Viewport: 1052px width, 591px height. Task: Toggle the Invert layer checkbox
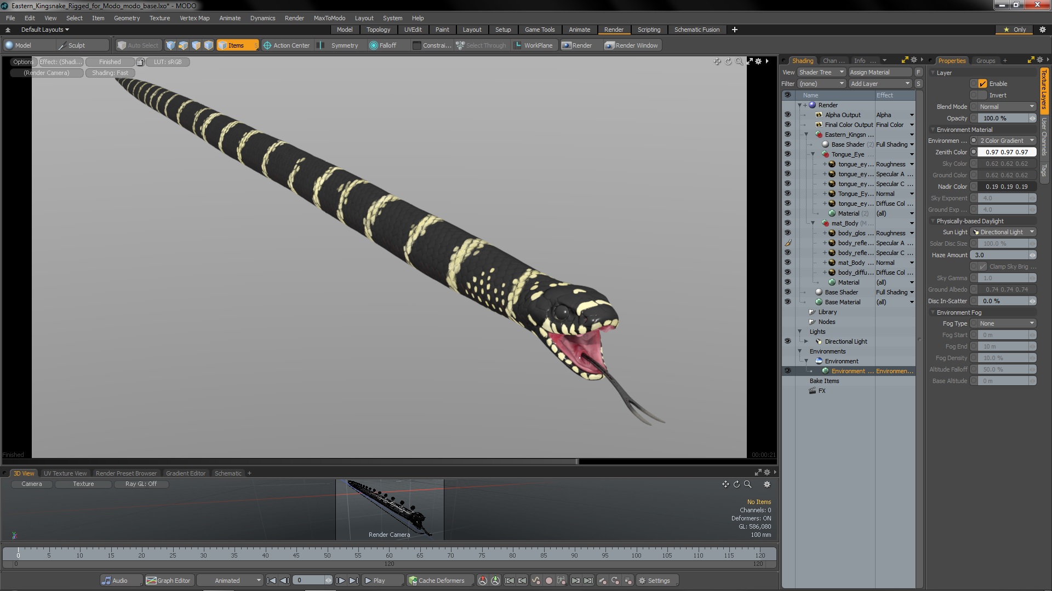click(x=982, y=95)
